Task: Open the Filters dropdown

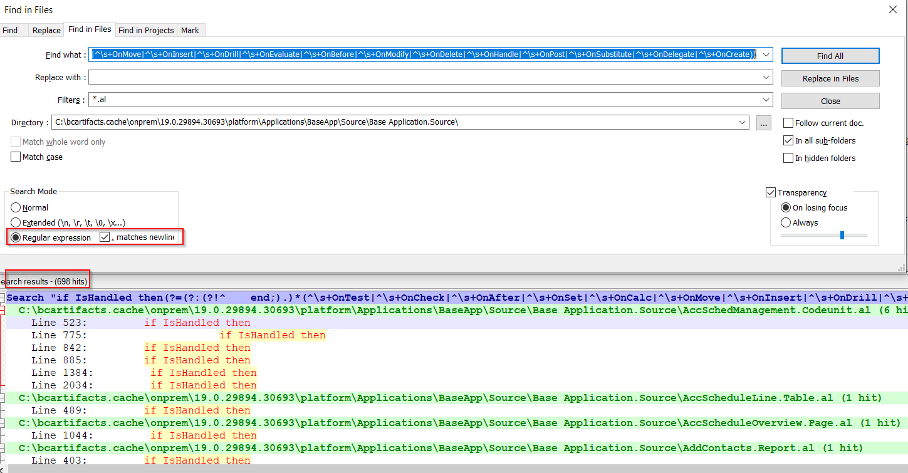Action: [766, 100]
